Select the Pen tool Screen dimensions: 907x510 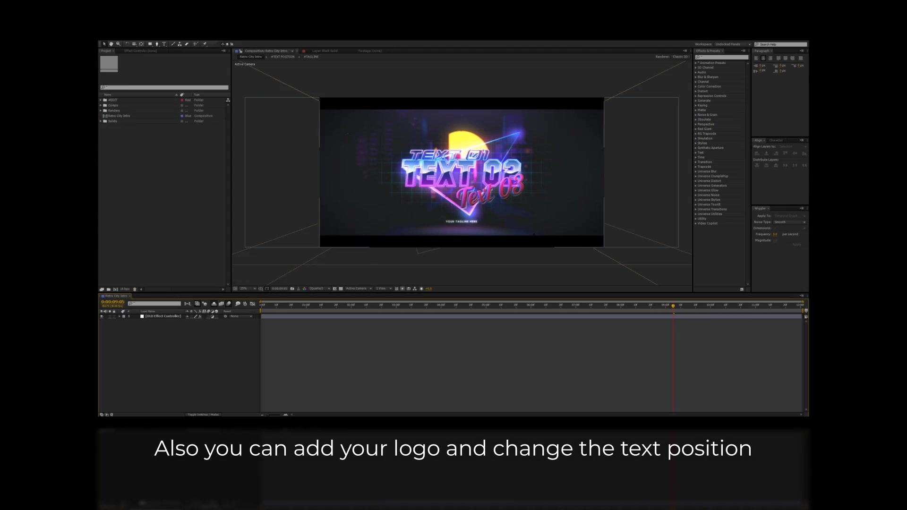coord(157,44)
